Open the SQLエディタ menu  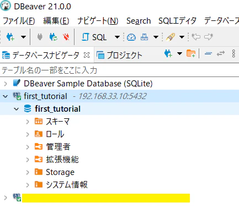[177, 21]
